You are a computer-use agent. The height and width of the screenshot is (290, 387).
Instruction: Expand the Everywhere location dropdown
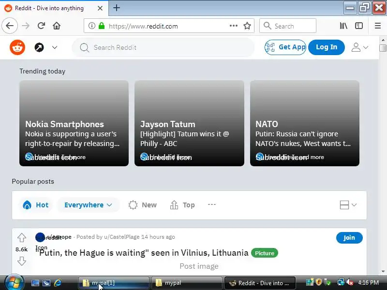(x=88, y=205)
